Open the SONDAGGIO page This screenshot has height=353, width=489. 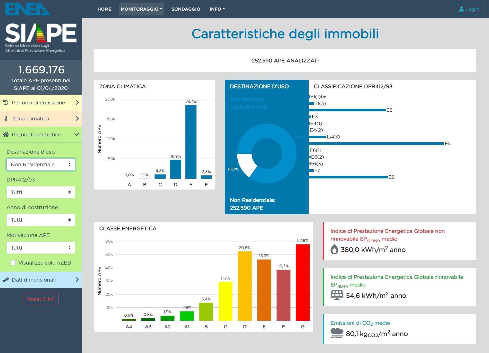pos(186,9)
